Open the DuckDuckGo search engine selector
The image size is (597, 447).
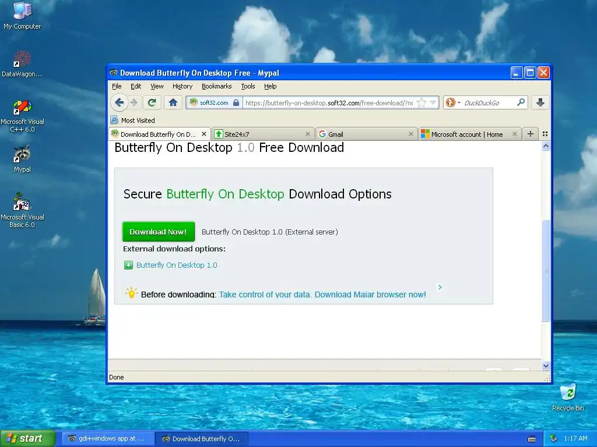click(452, 102)
